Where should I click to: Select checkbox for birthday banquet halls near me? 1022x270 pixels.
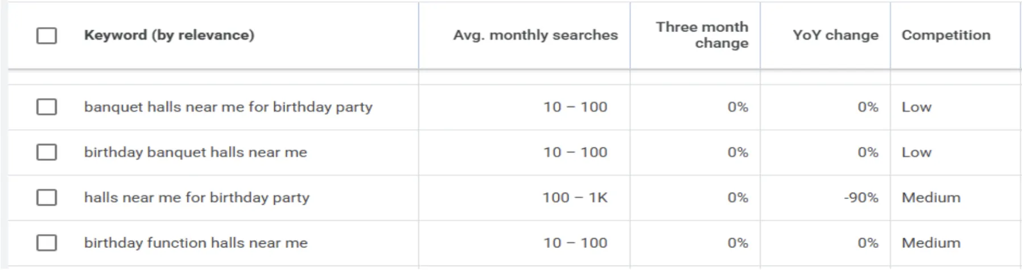47,152
